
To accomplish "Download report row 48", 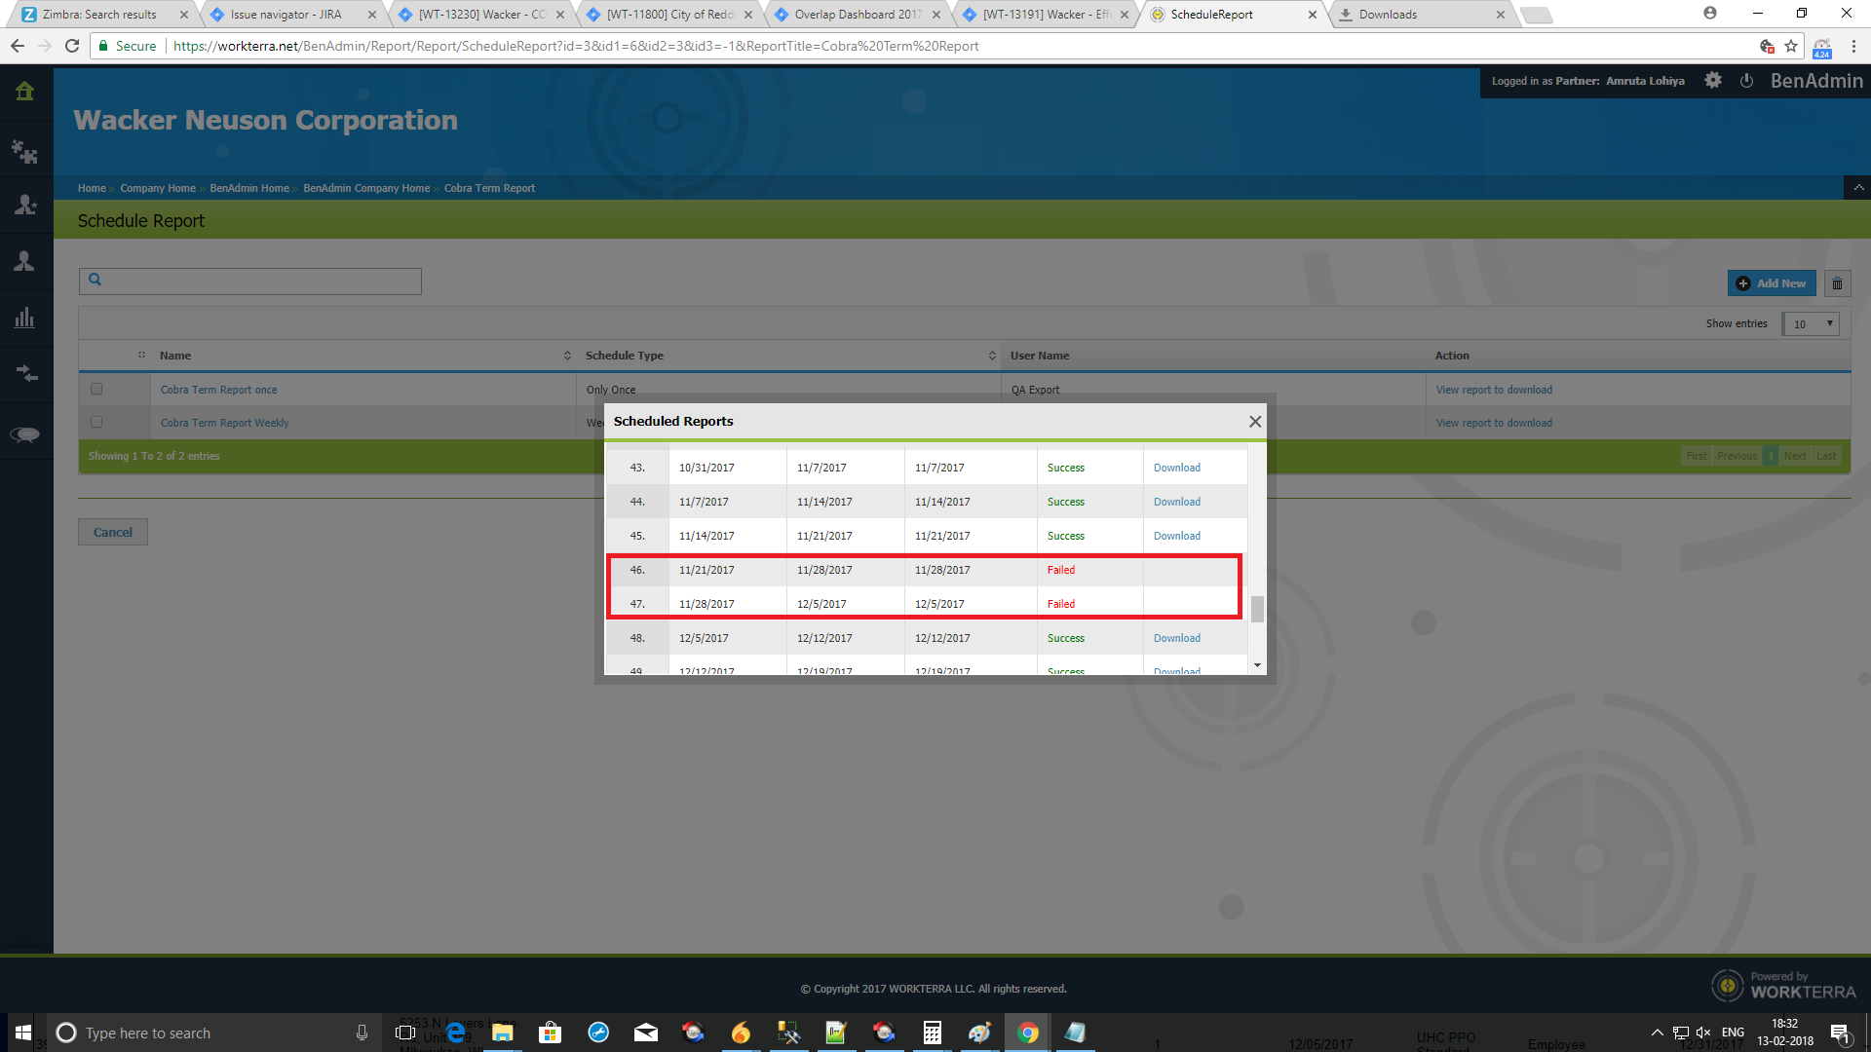I will pos(1177,638).
